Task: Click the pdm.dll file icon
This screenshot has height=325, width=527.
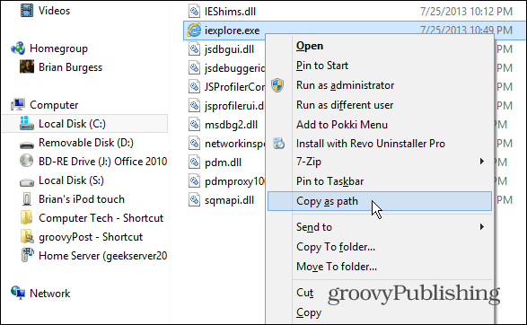Action: coord(194,162)
